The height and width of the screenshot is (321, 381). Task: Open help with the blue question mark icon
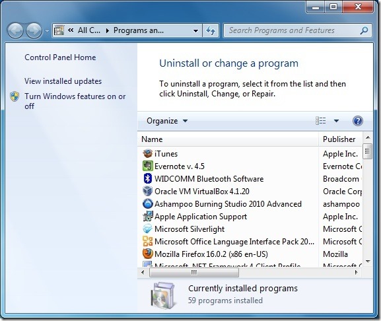point(358,121)
